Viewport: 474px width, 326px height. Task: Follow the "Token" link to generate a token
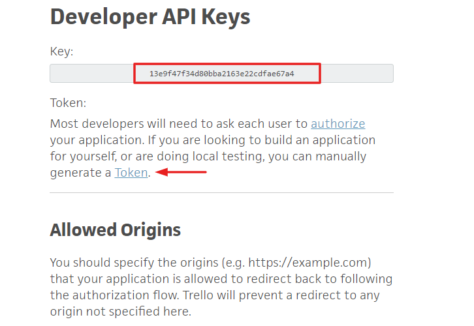(x=131, y=173)
